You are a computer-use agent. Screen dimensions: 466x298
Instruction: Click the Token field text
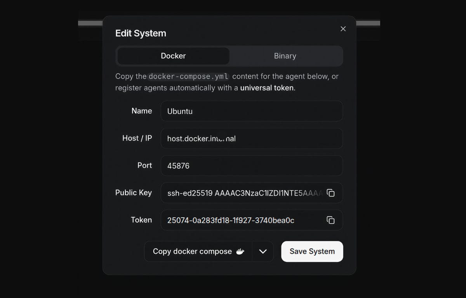point(231,220)
